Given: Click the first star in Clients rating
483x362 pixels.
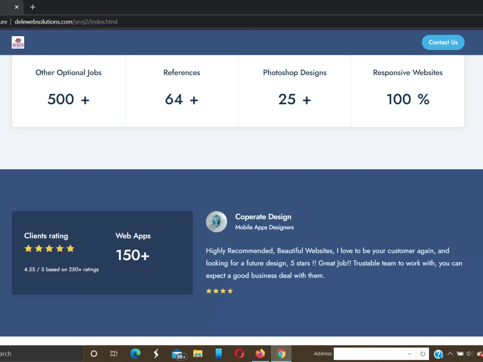Looking at the screenshot, I should click(28, 249).
